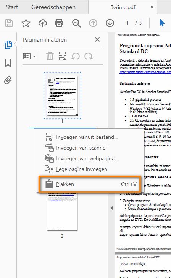Click the "3. Zaženite namestitev:" line
The height and width of the screenshot is (278, 171).
pos(135,201)
